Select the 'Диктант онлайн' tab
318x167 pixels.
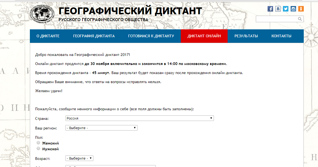coord(204,36)
